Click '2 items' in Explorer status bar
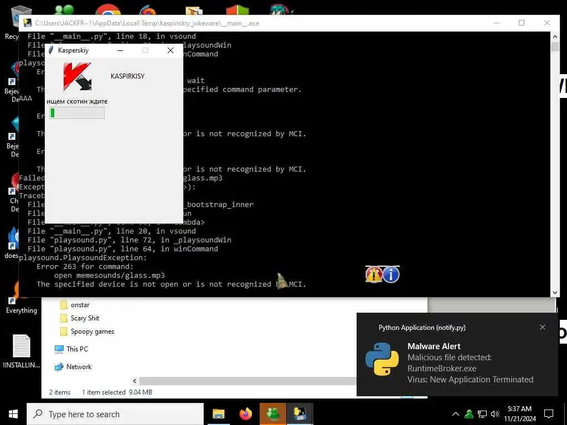 coord(60,392)
